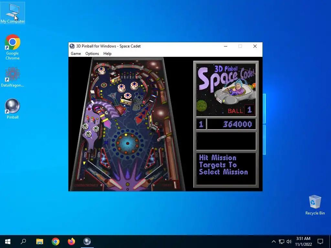Open the Options menu in Pinball
The image size is (331, 248).
coord(92,54)
